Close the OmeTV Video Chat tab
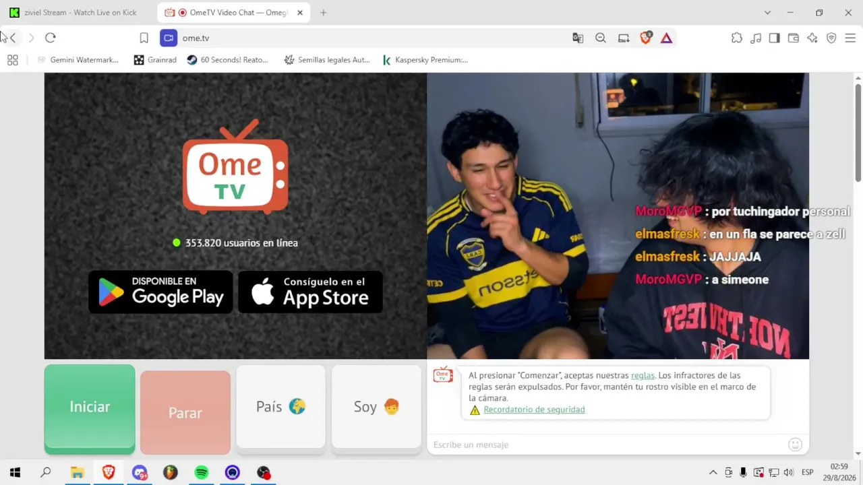Viewport: 863px width, 485px height. coord(300,13)
